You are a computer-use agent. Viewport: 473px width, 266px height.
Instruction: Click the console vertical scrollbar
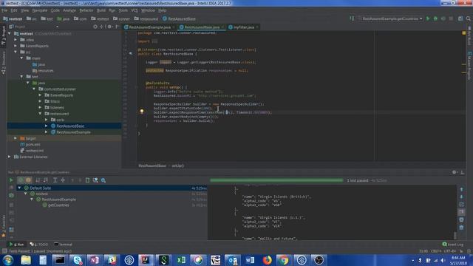coord(455,235)
